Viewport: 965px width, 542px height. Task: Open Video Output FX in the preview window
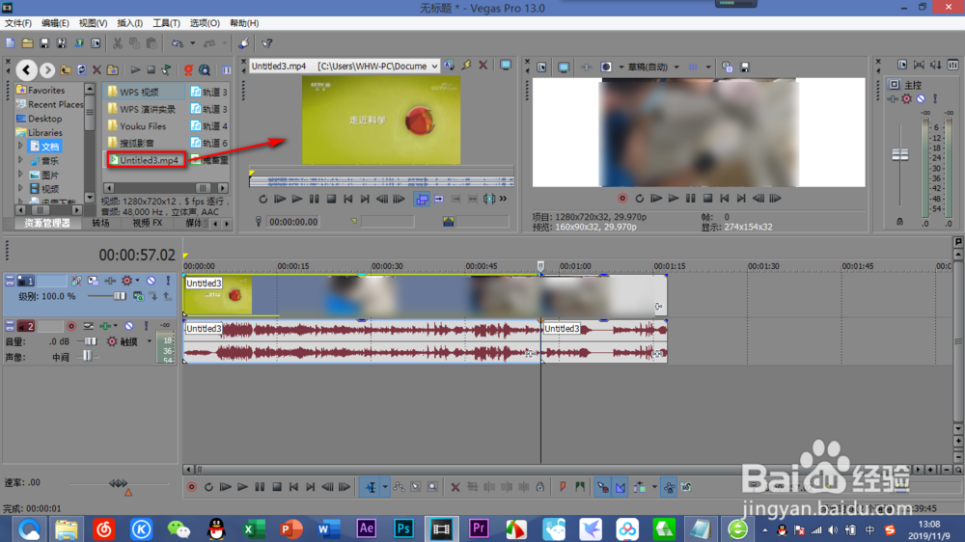586,68
